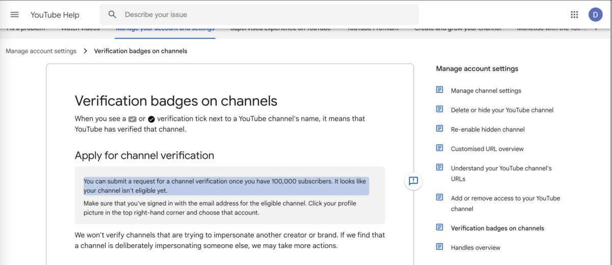
Task: Open Manage channel settings article
Action: [486, 91]
